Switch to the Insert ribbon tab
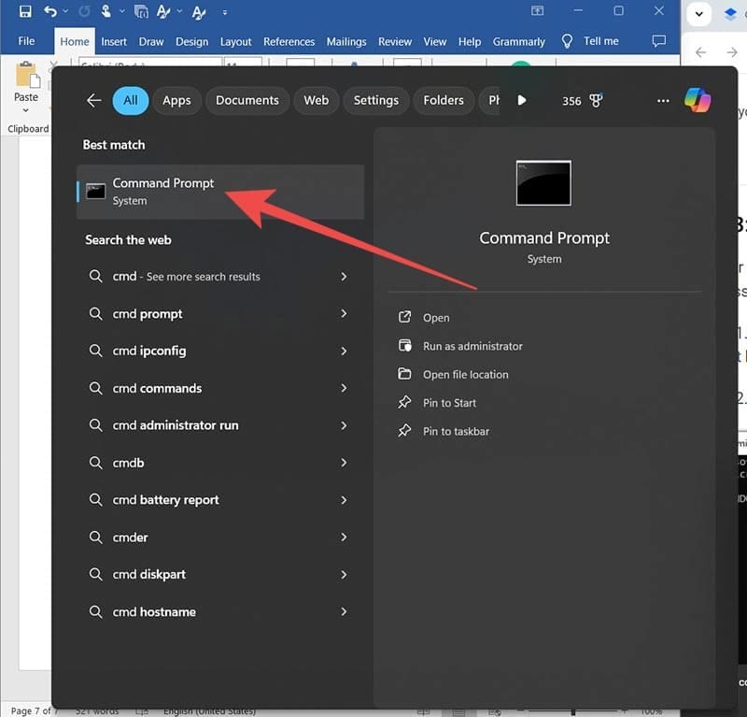Image resolution: width=747 pixels, height=717 pixels. coord(114,42)
